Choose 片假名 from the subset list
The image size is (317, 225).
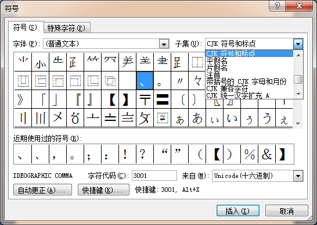pos(249,67)
